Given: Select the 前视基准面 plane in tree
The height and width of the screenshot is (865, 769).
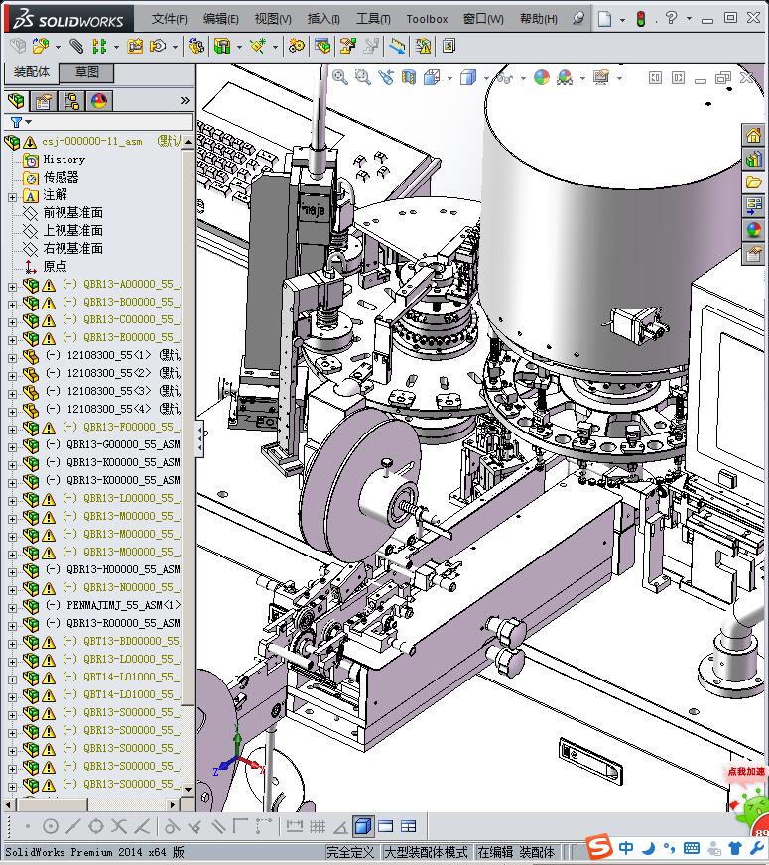Looking at the screenshot, I should [72, 213].
